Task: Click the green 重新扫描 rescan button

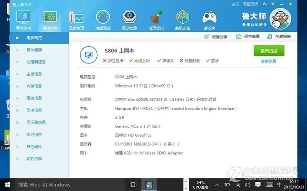Action: (x=269, y=51)
